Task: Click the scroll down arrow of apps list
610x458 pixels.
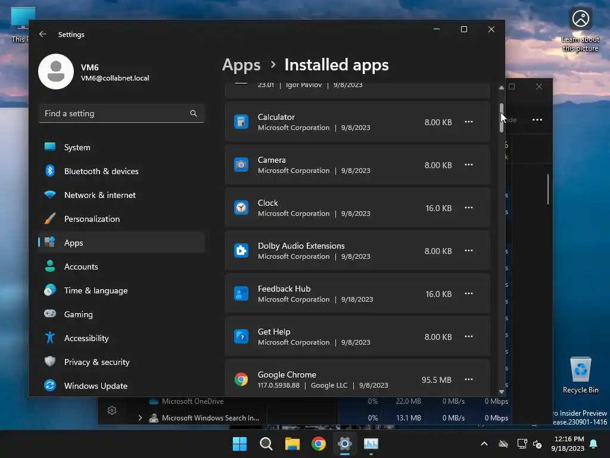Action: [502, 392]
